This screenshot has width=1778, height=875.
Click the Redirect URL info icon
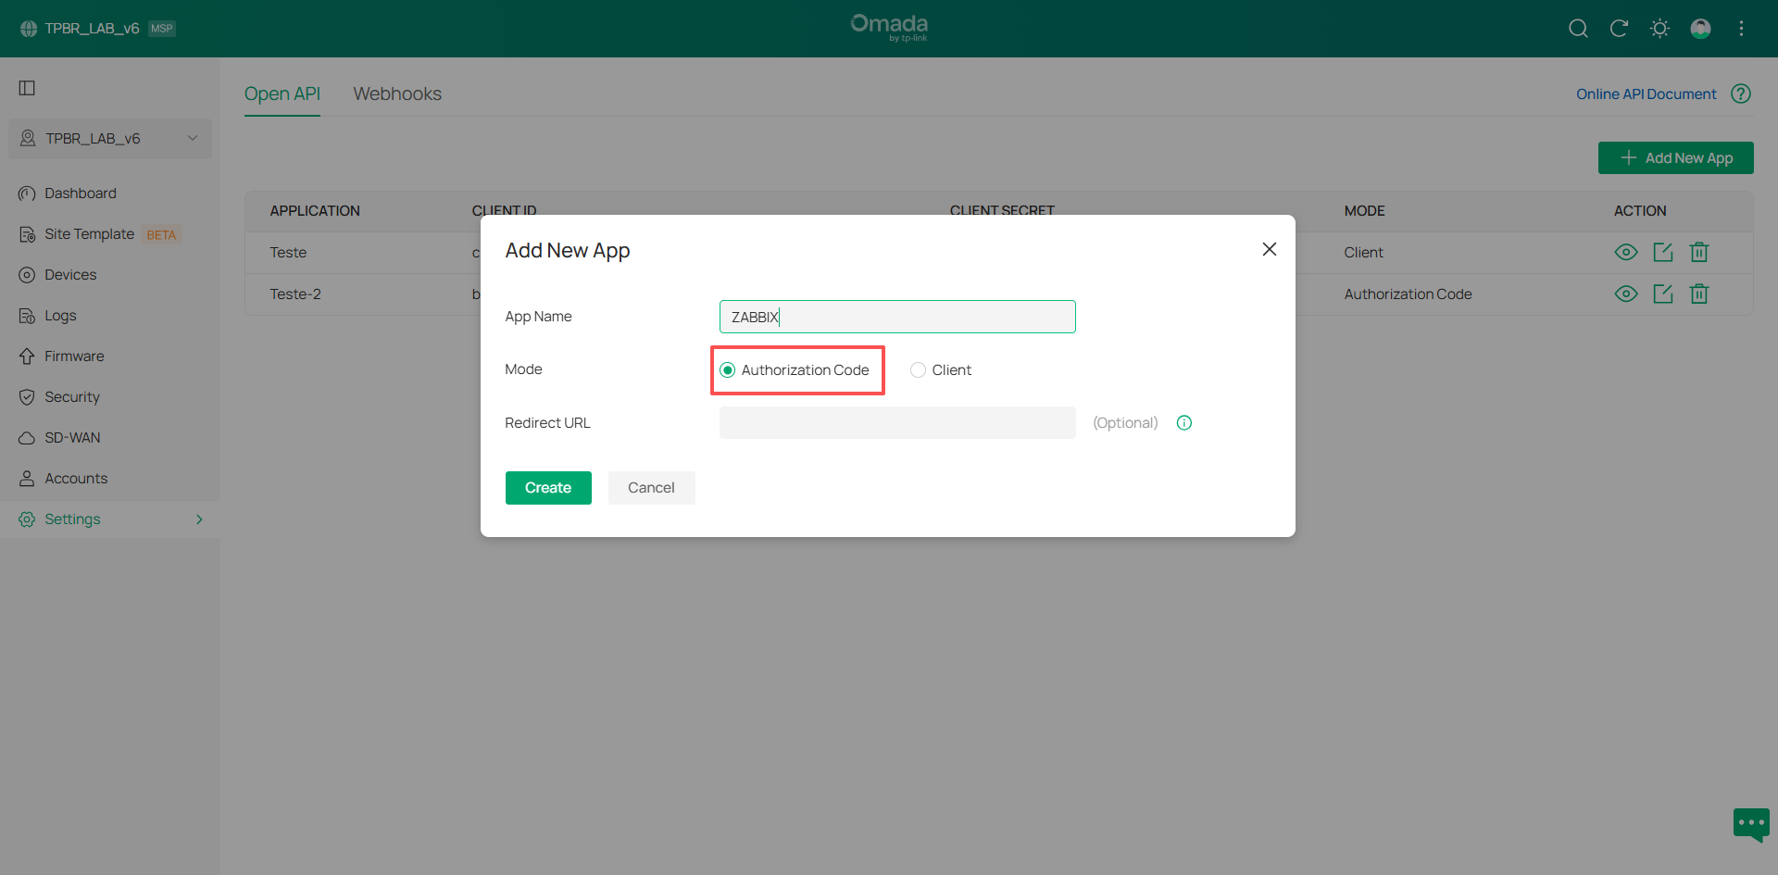(x=1183, y=423)
